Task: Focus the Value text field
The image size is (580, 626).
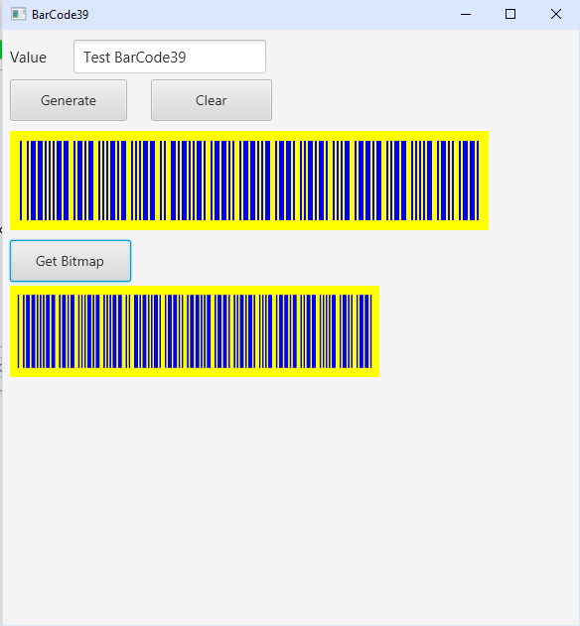Action: (x=170, y=57)
